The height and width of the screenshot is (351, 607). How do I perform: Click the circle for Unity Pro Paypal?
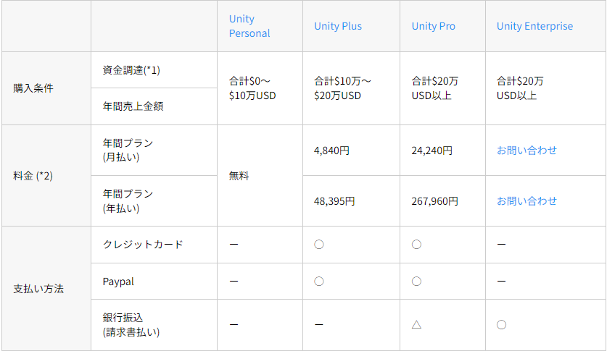tap(416, 281)
